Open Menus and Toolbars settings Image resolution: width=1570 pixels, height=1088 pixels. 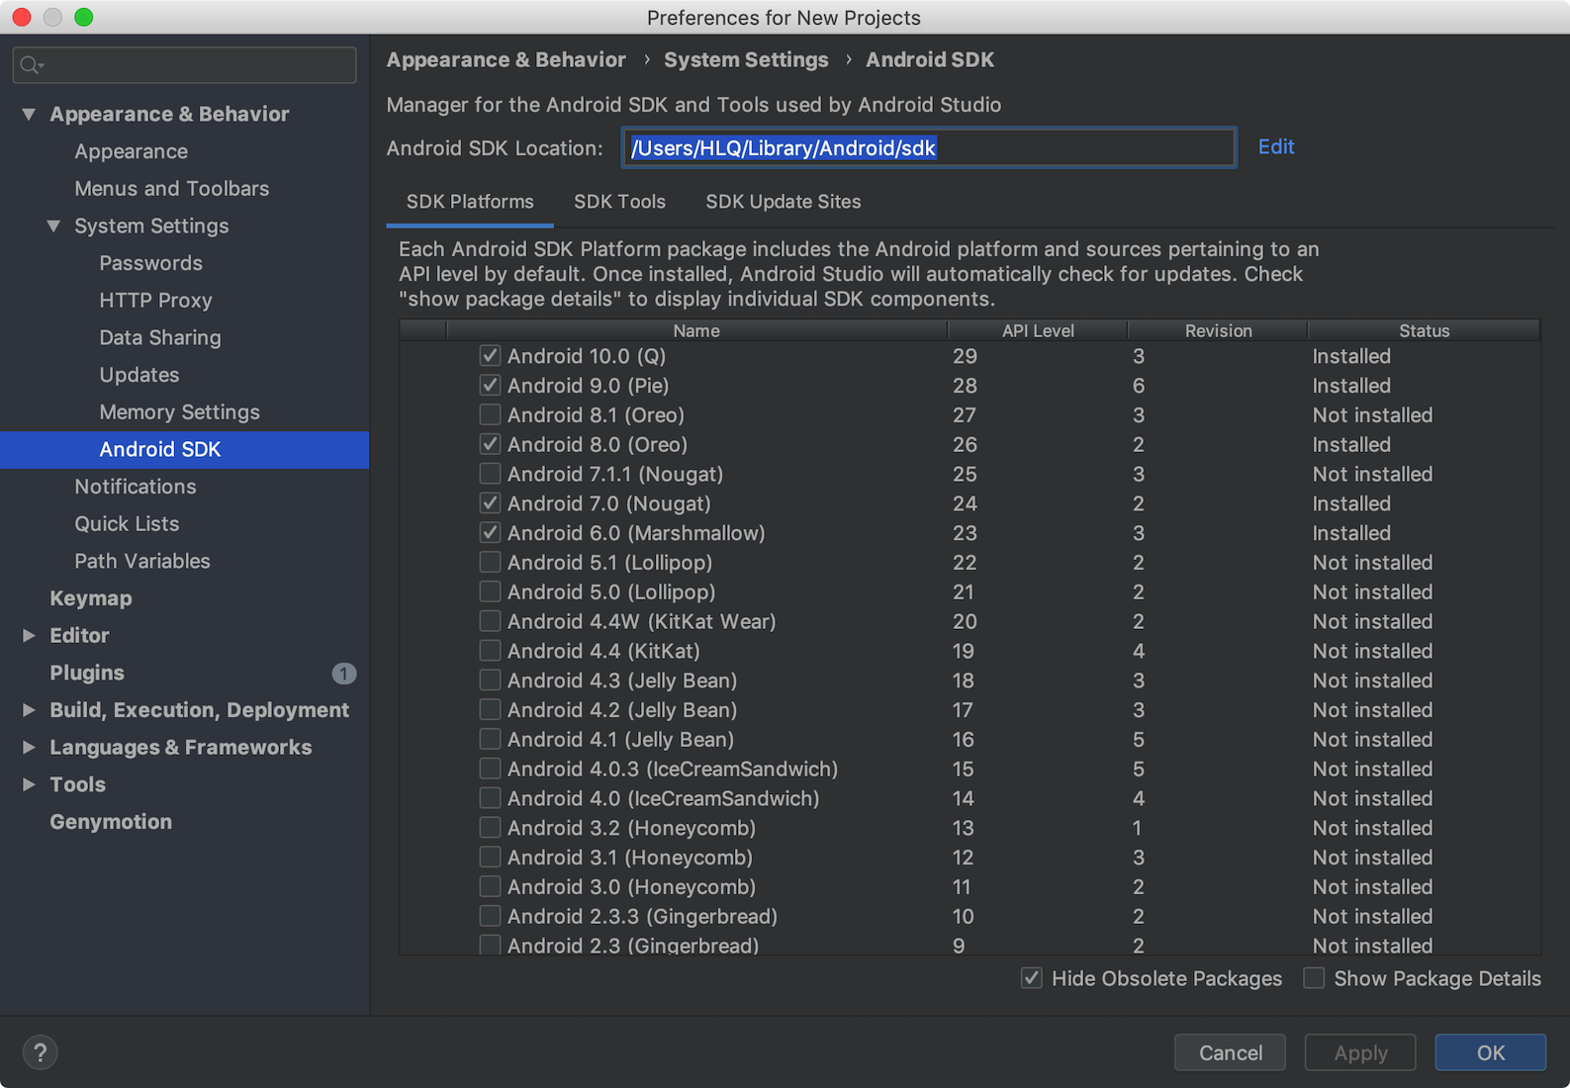coord(171,189)
